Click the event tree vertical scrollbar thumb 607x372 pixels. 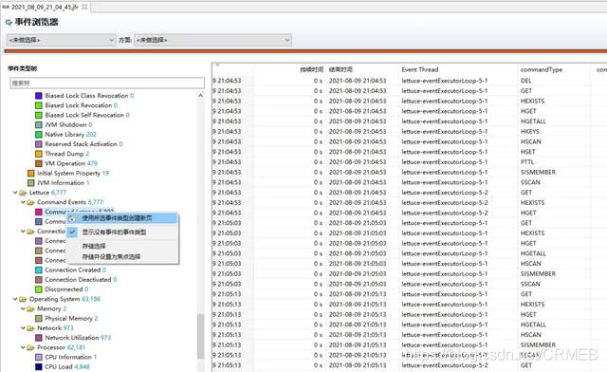coord(200,336)
